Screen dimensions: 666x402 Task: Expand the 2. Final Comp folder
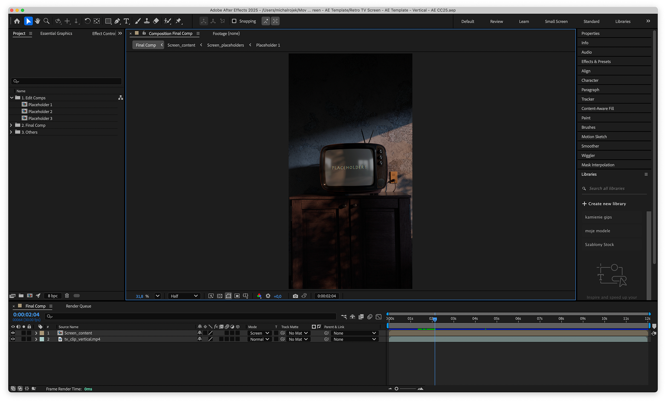[11, 125]
